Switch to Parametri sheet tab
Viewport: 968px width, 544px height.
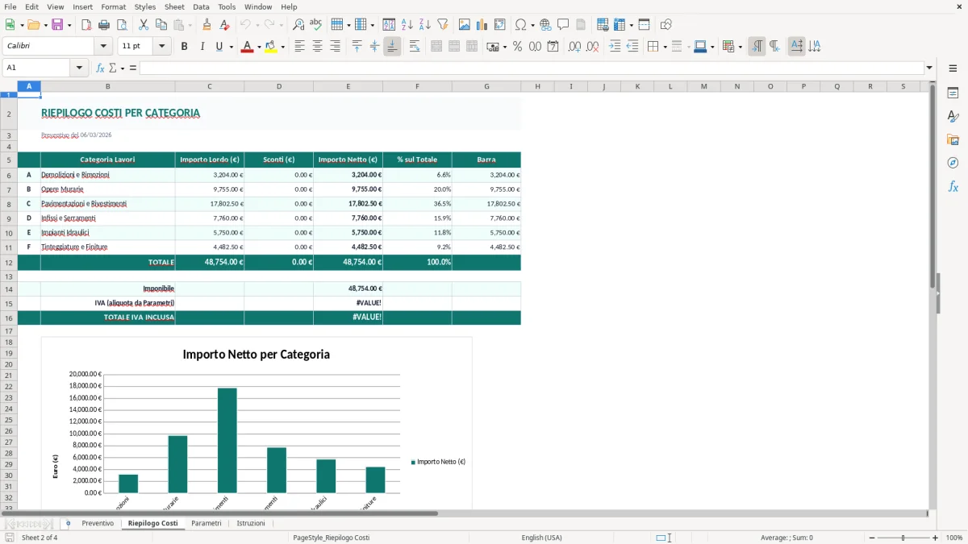tap(207, 523)
